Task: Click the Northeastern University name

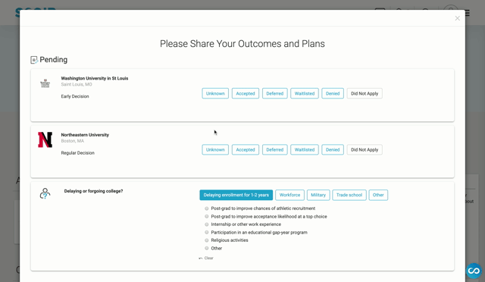Action: 85,135
